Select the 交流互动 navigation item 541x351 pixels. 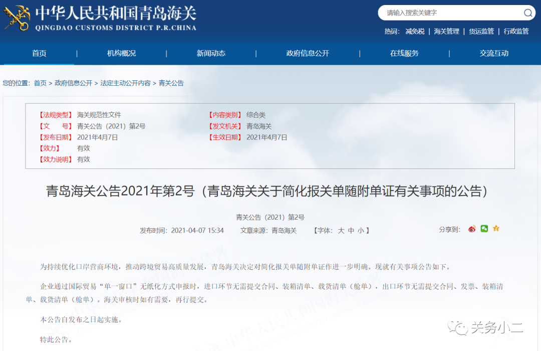pyautogui.click(x=493, y=53)
